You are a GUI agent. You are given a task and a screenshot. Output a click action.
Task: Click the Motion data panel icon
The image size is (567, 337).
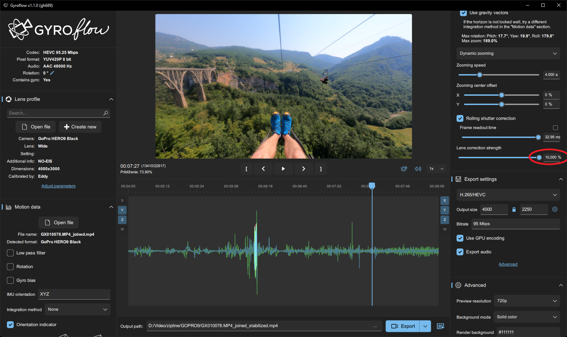tap(9, 207)
